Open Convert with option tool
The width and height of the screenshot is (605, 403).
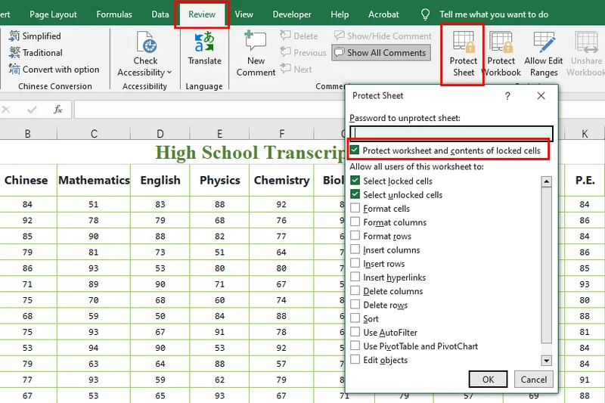tap(54, 70)
